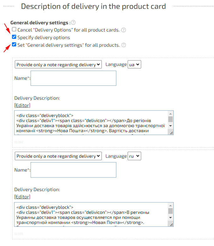Focus the Name field in the ru block
Screen dimensions: 214x246
[73, 170]
